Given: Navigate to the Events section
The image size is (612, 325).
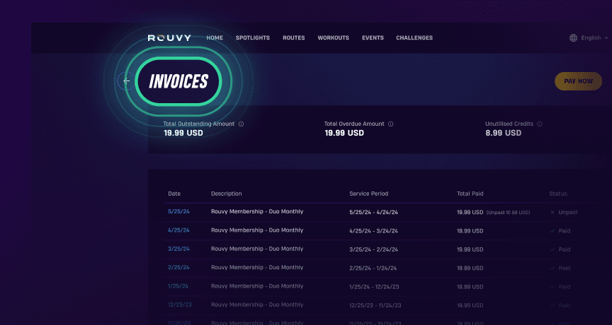Looking at the screenshot, I should 373,38.
